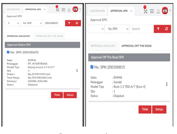Click Tolak button under SPK 200100815
This screenshot has height=134, width=177.
pos(145,109)
